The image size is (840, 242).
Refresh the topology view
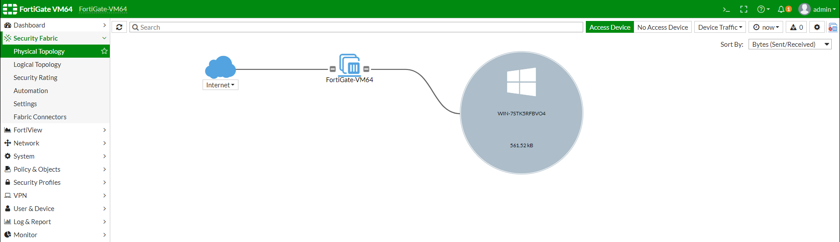pyautogui.click(x=119, y=27)
